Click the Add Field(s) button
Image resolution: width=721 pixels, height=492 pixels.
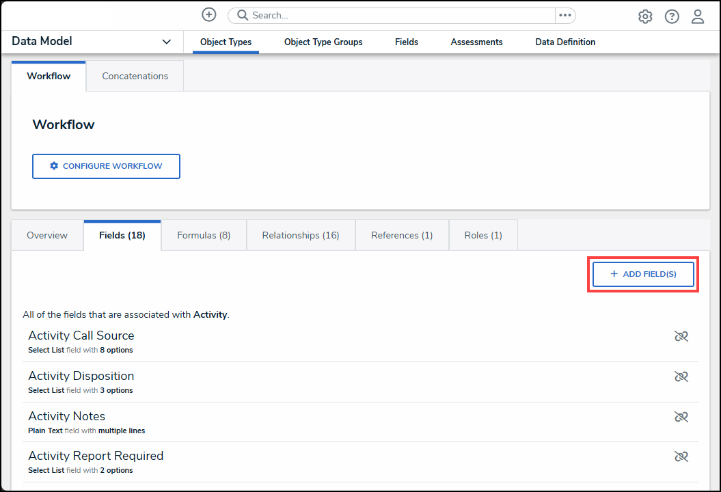pos(643,274)
